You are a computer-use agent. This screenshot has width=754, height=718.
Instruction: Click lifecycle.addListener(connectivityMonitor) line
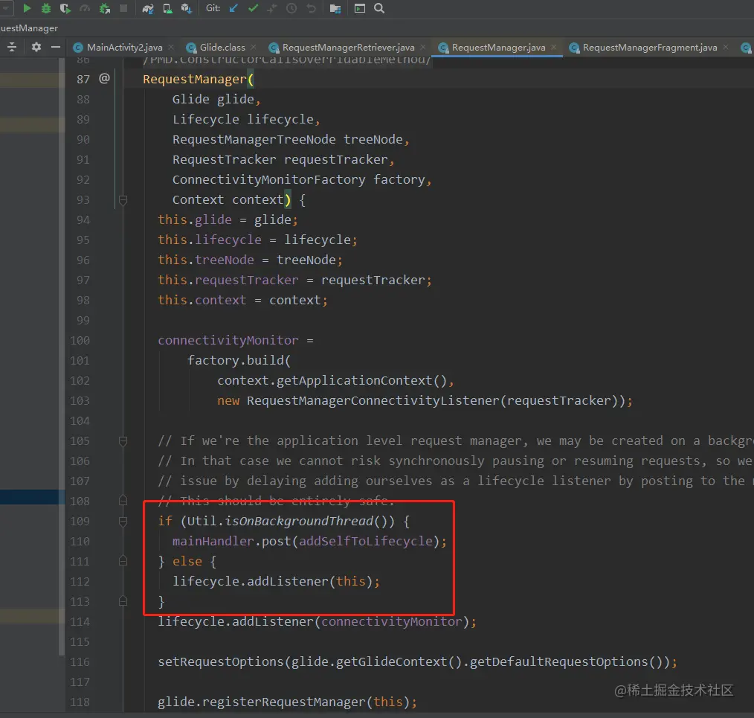pos(317,622)
